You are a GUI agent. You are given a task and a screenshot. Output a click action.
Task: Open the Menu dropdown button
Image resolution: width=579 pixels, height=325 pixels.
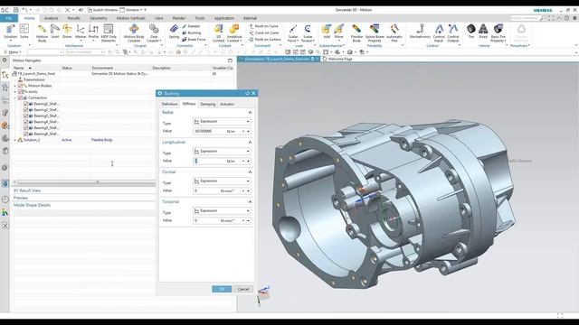14,52
